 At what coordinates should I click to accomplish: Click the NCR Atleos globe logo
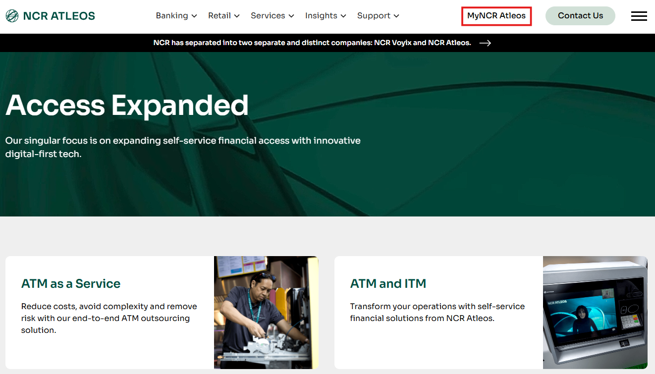[12, 16]
